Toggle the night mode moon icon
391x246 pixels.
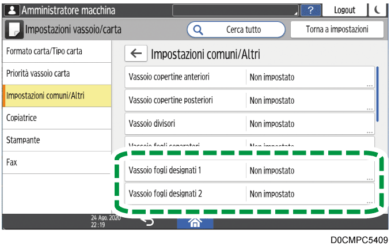pyautogui.click(x=377, y=10)
